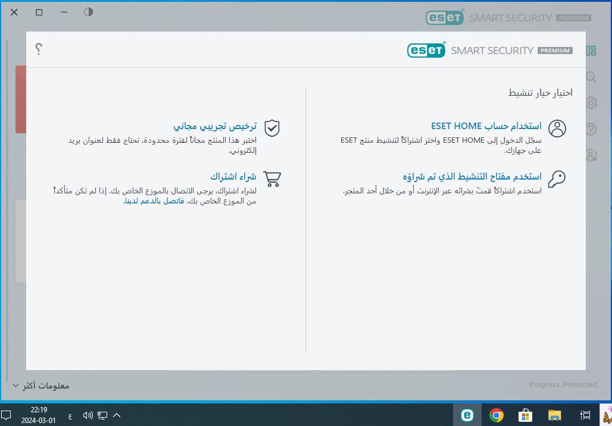Open help icon in ESET background sidebar
612x426 pixels.
tap(591, 129)
